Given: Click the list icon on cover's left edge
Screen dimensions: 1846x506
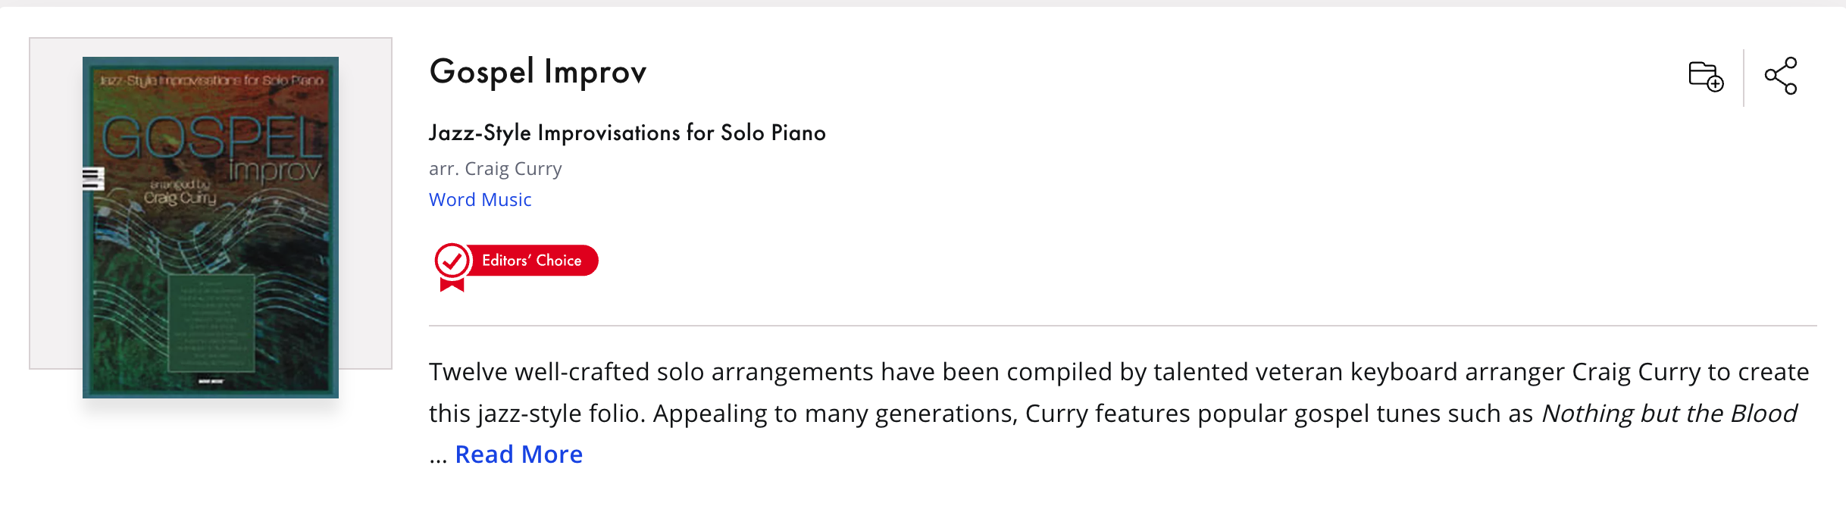Looking at the screenshot, I should 92,179.
